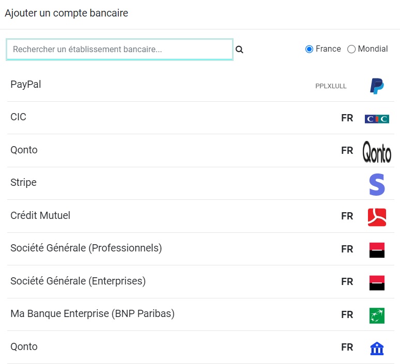
Task: Choose CIC from the bank list
Action: 18,117
